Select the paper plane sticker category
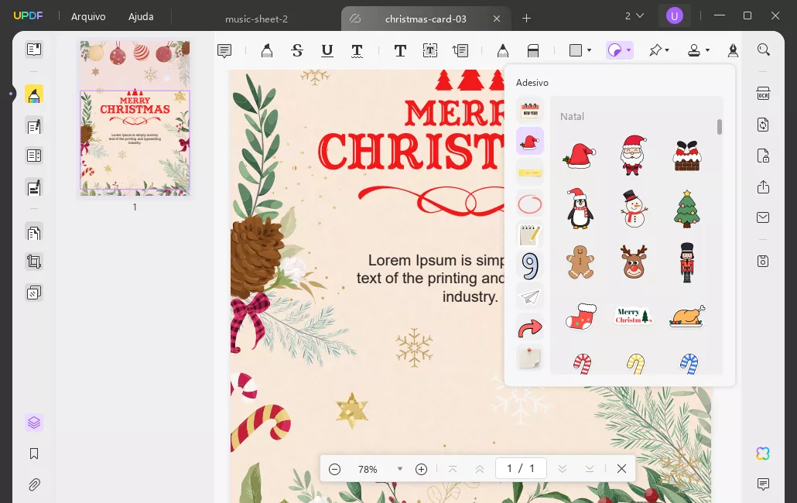This screenshot has width=797, height=503. pyautogui.click(x=530, y=296)
